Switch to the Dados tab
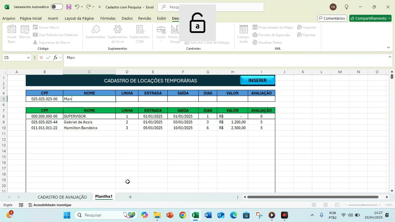The height and width of the screenshot is (222, 395). coord(127,18)
